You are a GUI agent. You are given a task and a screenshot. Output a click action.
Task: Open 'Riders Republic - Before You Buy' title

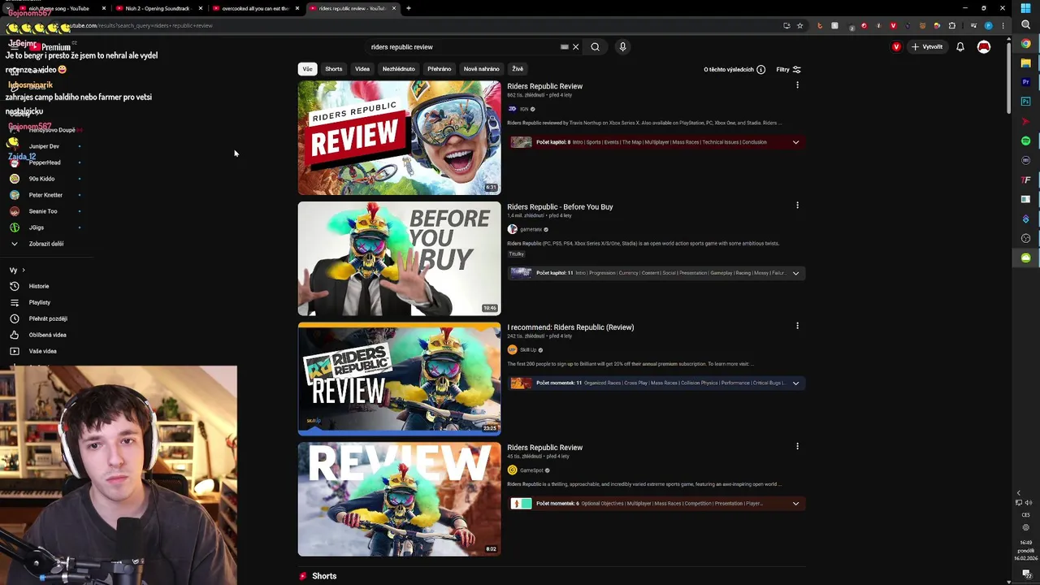[560, 207]
